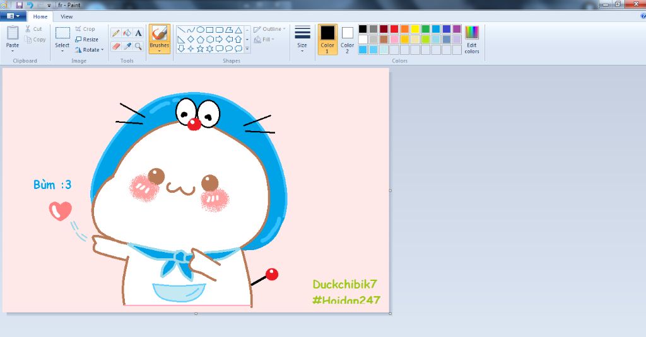Click the Undo arrow in title bar
The height and width of the screenshot is (337, 646).
30,5
